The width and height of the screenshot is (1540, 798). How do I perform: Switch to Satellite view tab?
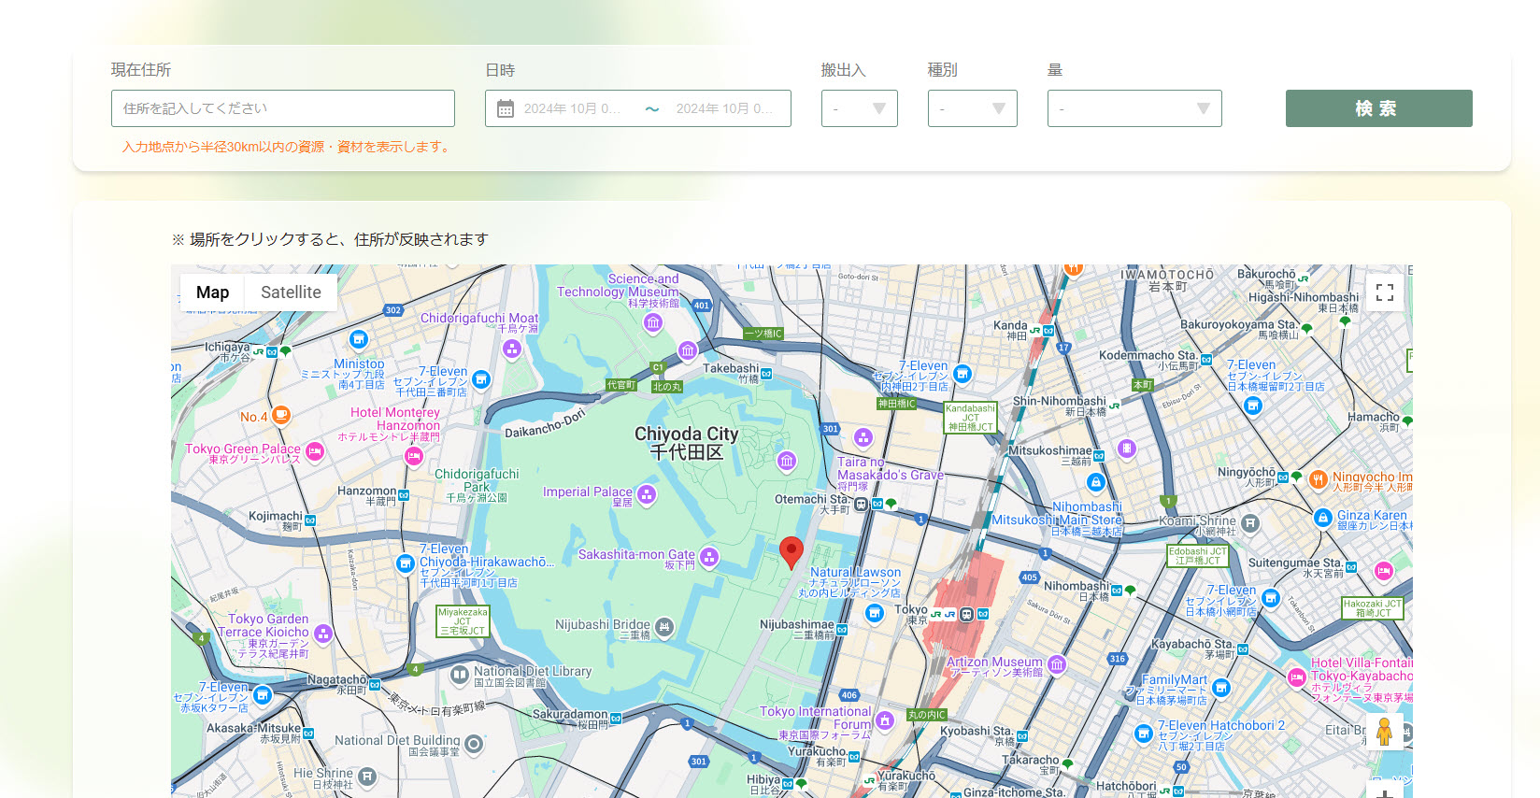point(291,292)
